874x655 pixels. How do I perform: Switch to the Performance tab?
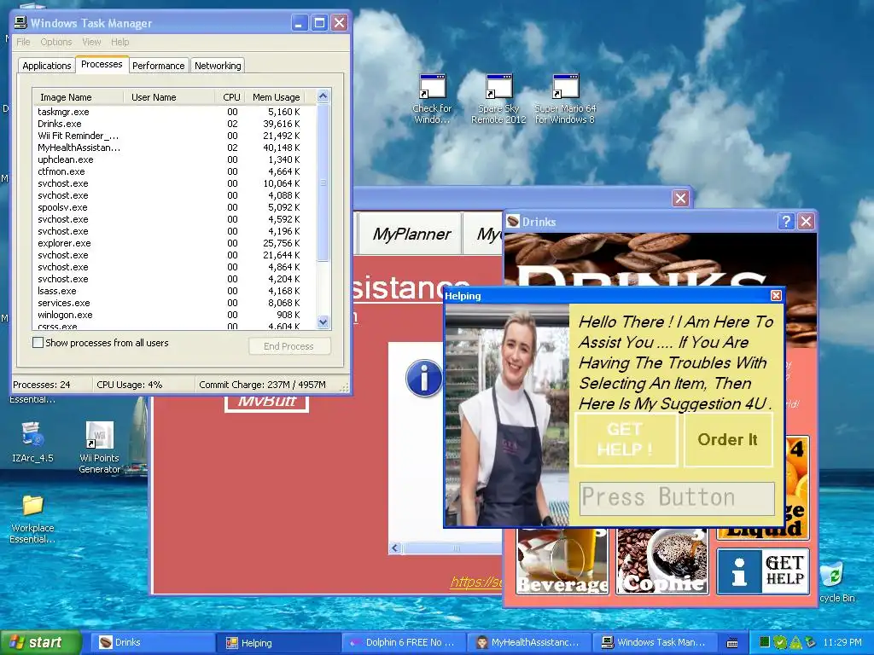158,66
